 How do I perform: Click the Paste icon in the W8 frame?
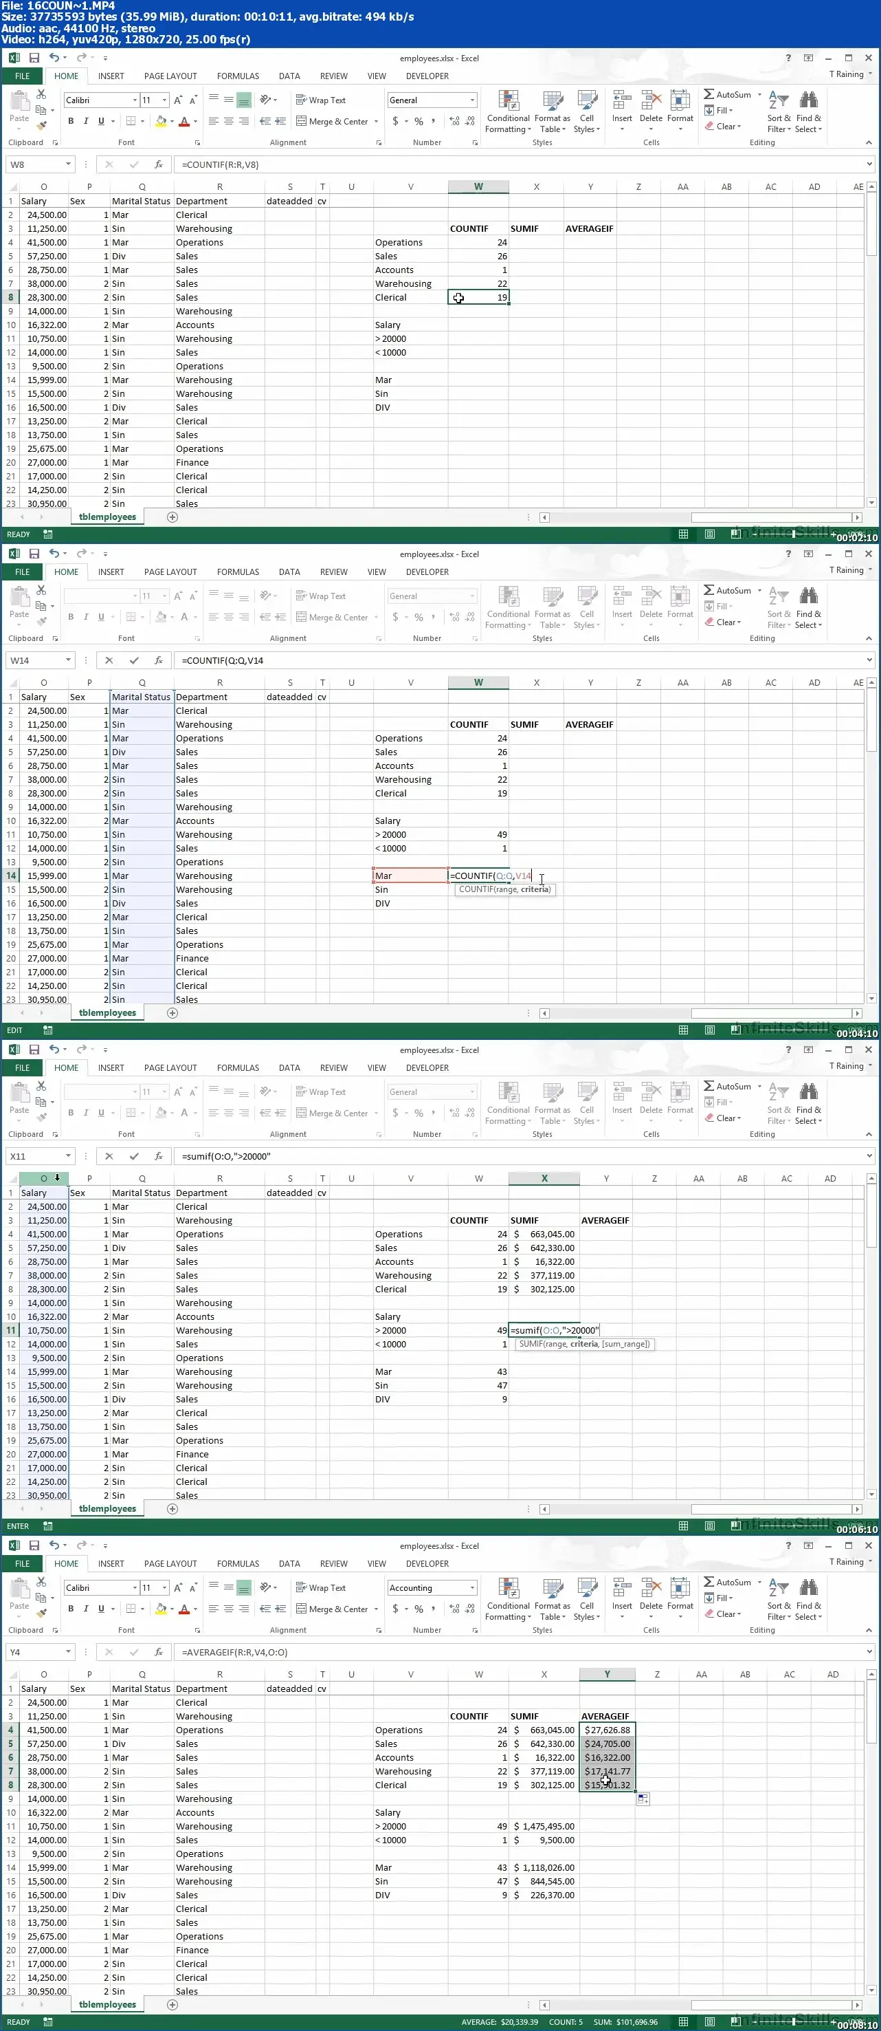point(19,101)
